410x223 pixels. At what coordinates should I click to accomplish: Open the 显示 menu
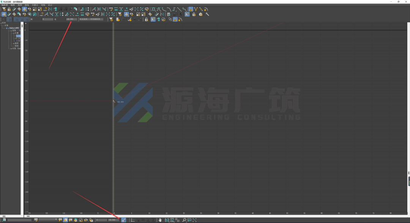(50, 5)
